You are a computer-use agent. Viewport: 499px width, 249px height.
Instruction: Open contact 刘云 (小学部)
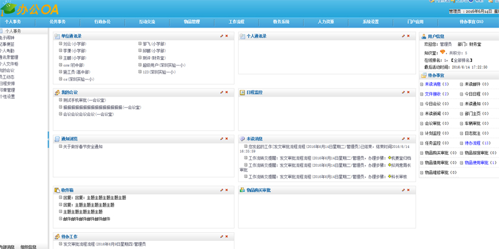(x=74, y=44)
